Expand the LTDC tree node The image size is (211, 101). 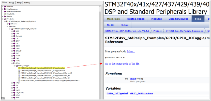(x=12, y=95)
